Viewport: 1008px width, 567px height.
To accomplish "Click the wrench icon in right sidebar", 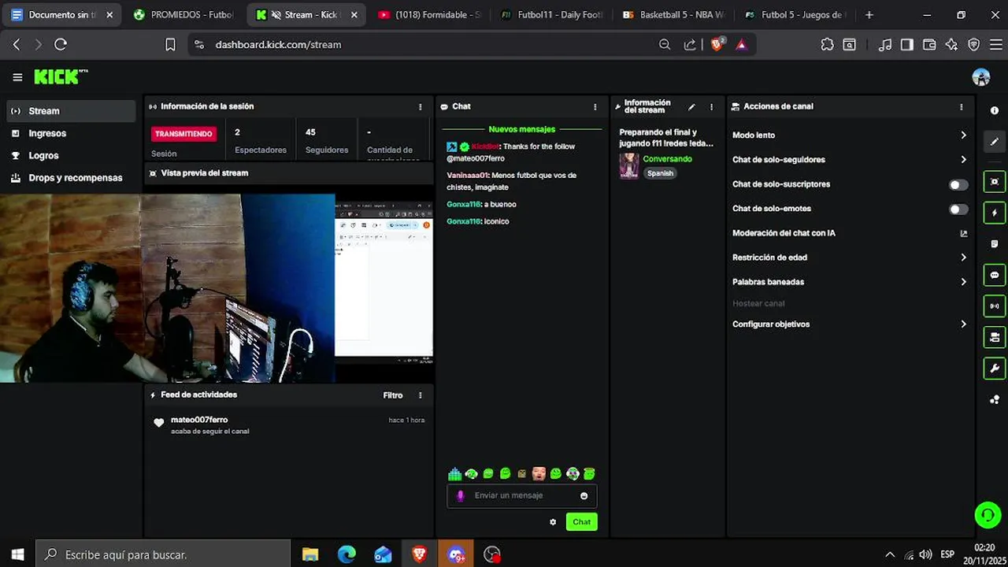I will pyautogui.click(x=995, y=369).
